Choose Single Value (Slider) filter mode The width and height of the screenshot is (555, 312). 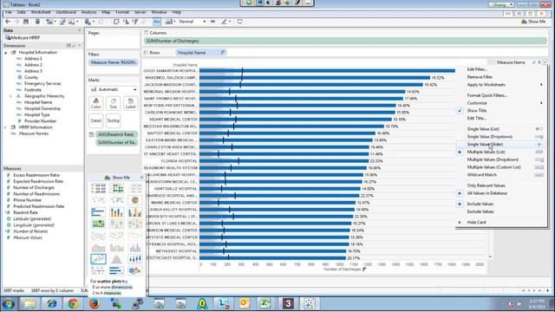coord(485,145)
